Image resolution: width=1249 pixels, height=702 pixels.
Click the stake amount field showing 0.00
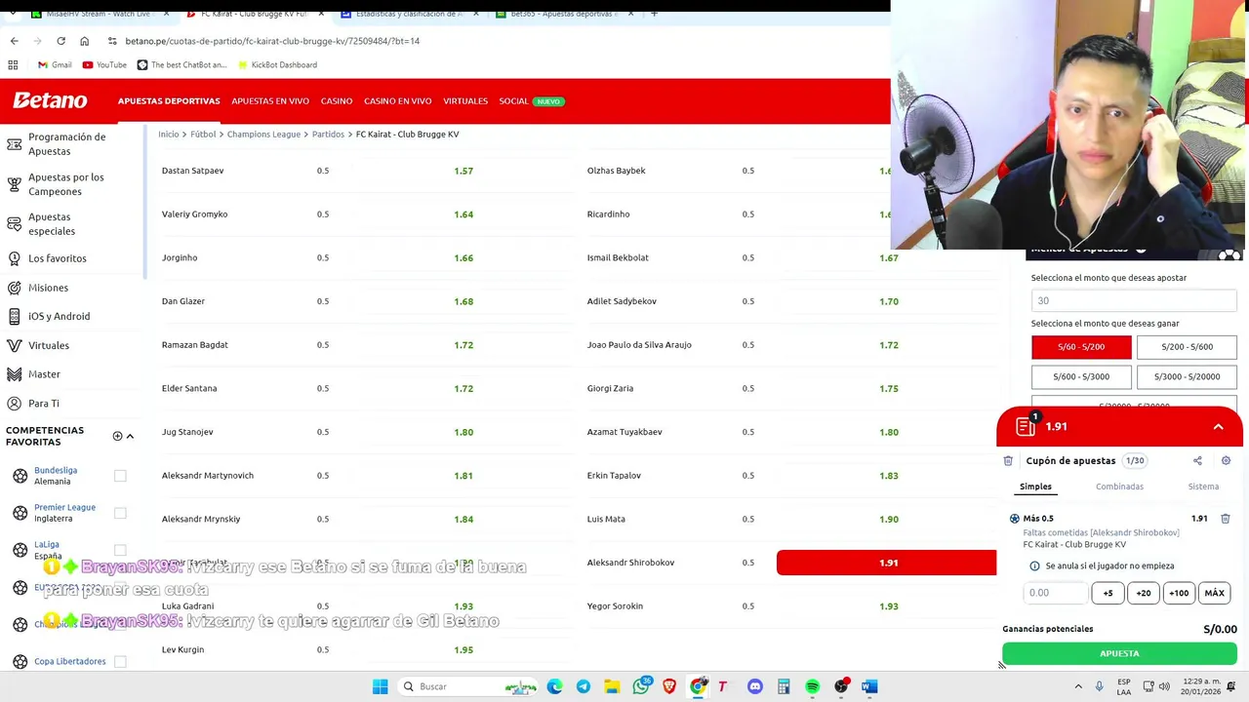click(1055, 593)
